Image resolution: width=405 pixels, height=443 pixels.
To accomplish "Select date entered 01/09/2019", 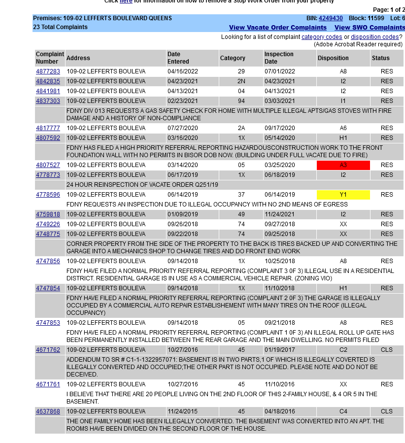I will tap(183, 215).
